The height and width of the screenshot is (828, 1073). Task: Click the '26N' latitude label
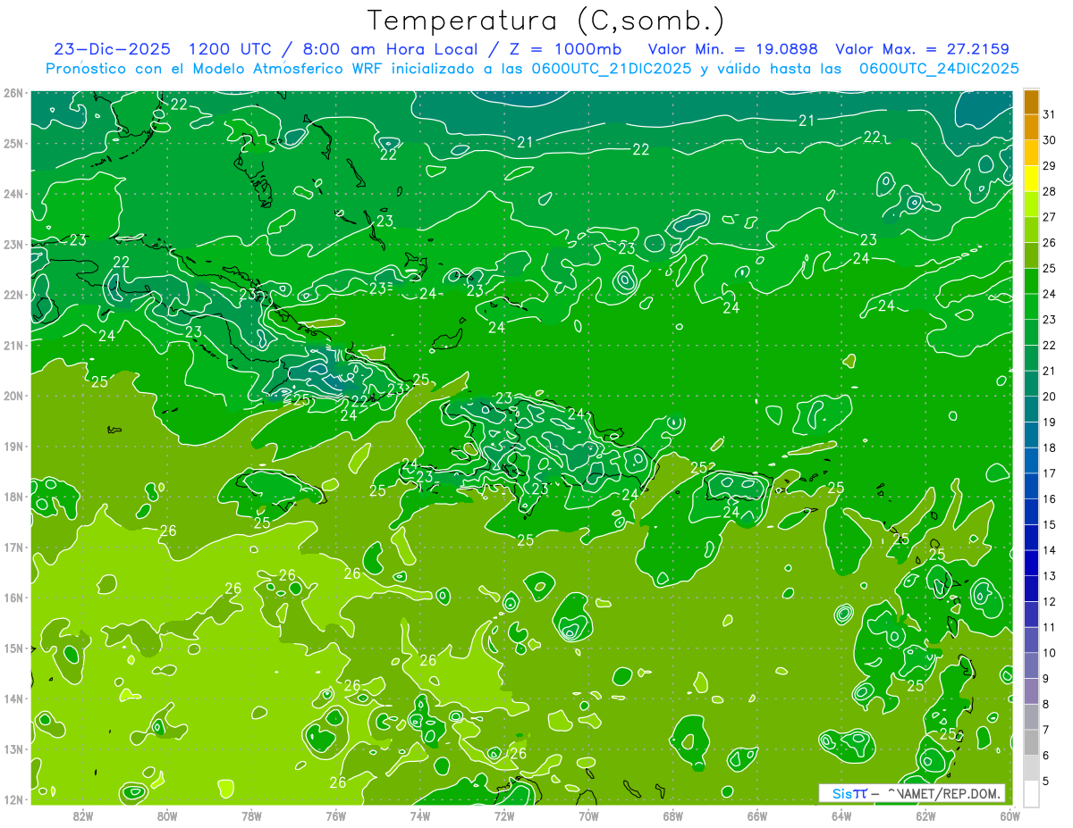(x=13, y=93)
